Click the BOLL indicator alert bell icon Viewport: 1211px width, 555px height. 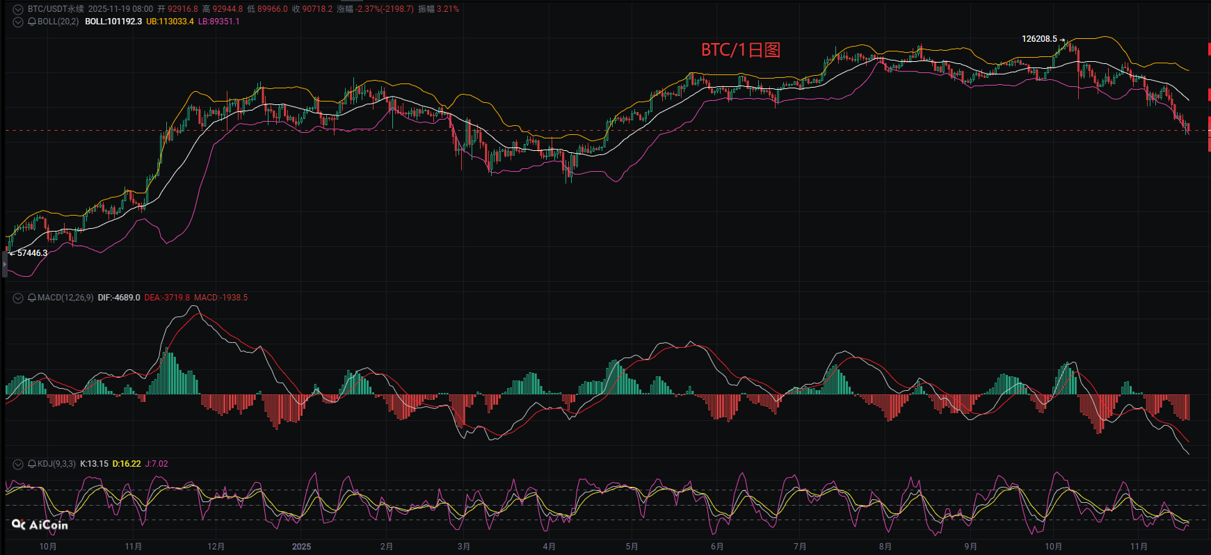(x=32, y=22)
